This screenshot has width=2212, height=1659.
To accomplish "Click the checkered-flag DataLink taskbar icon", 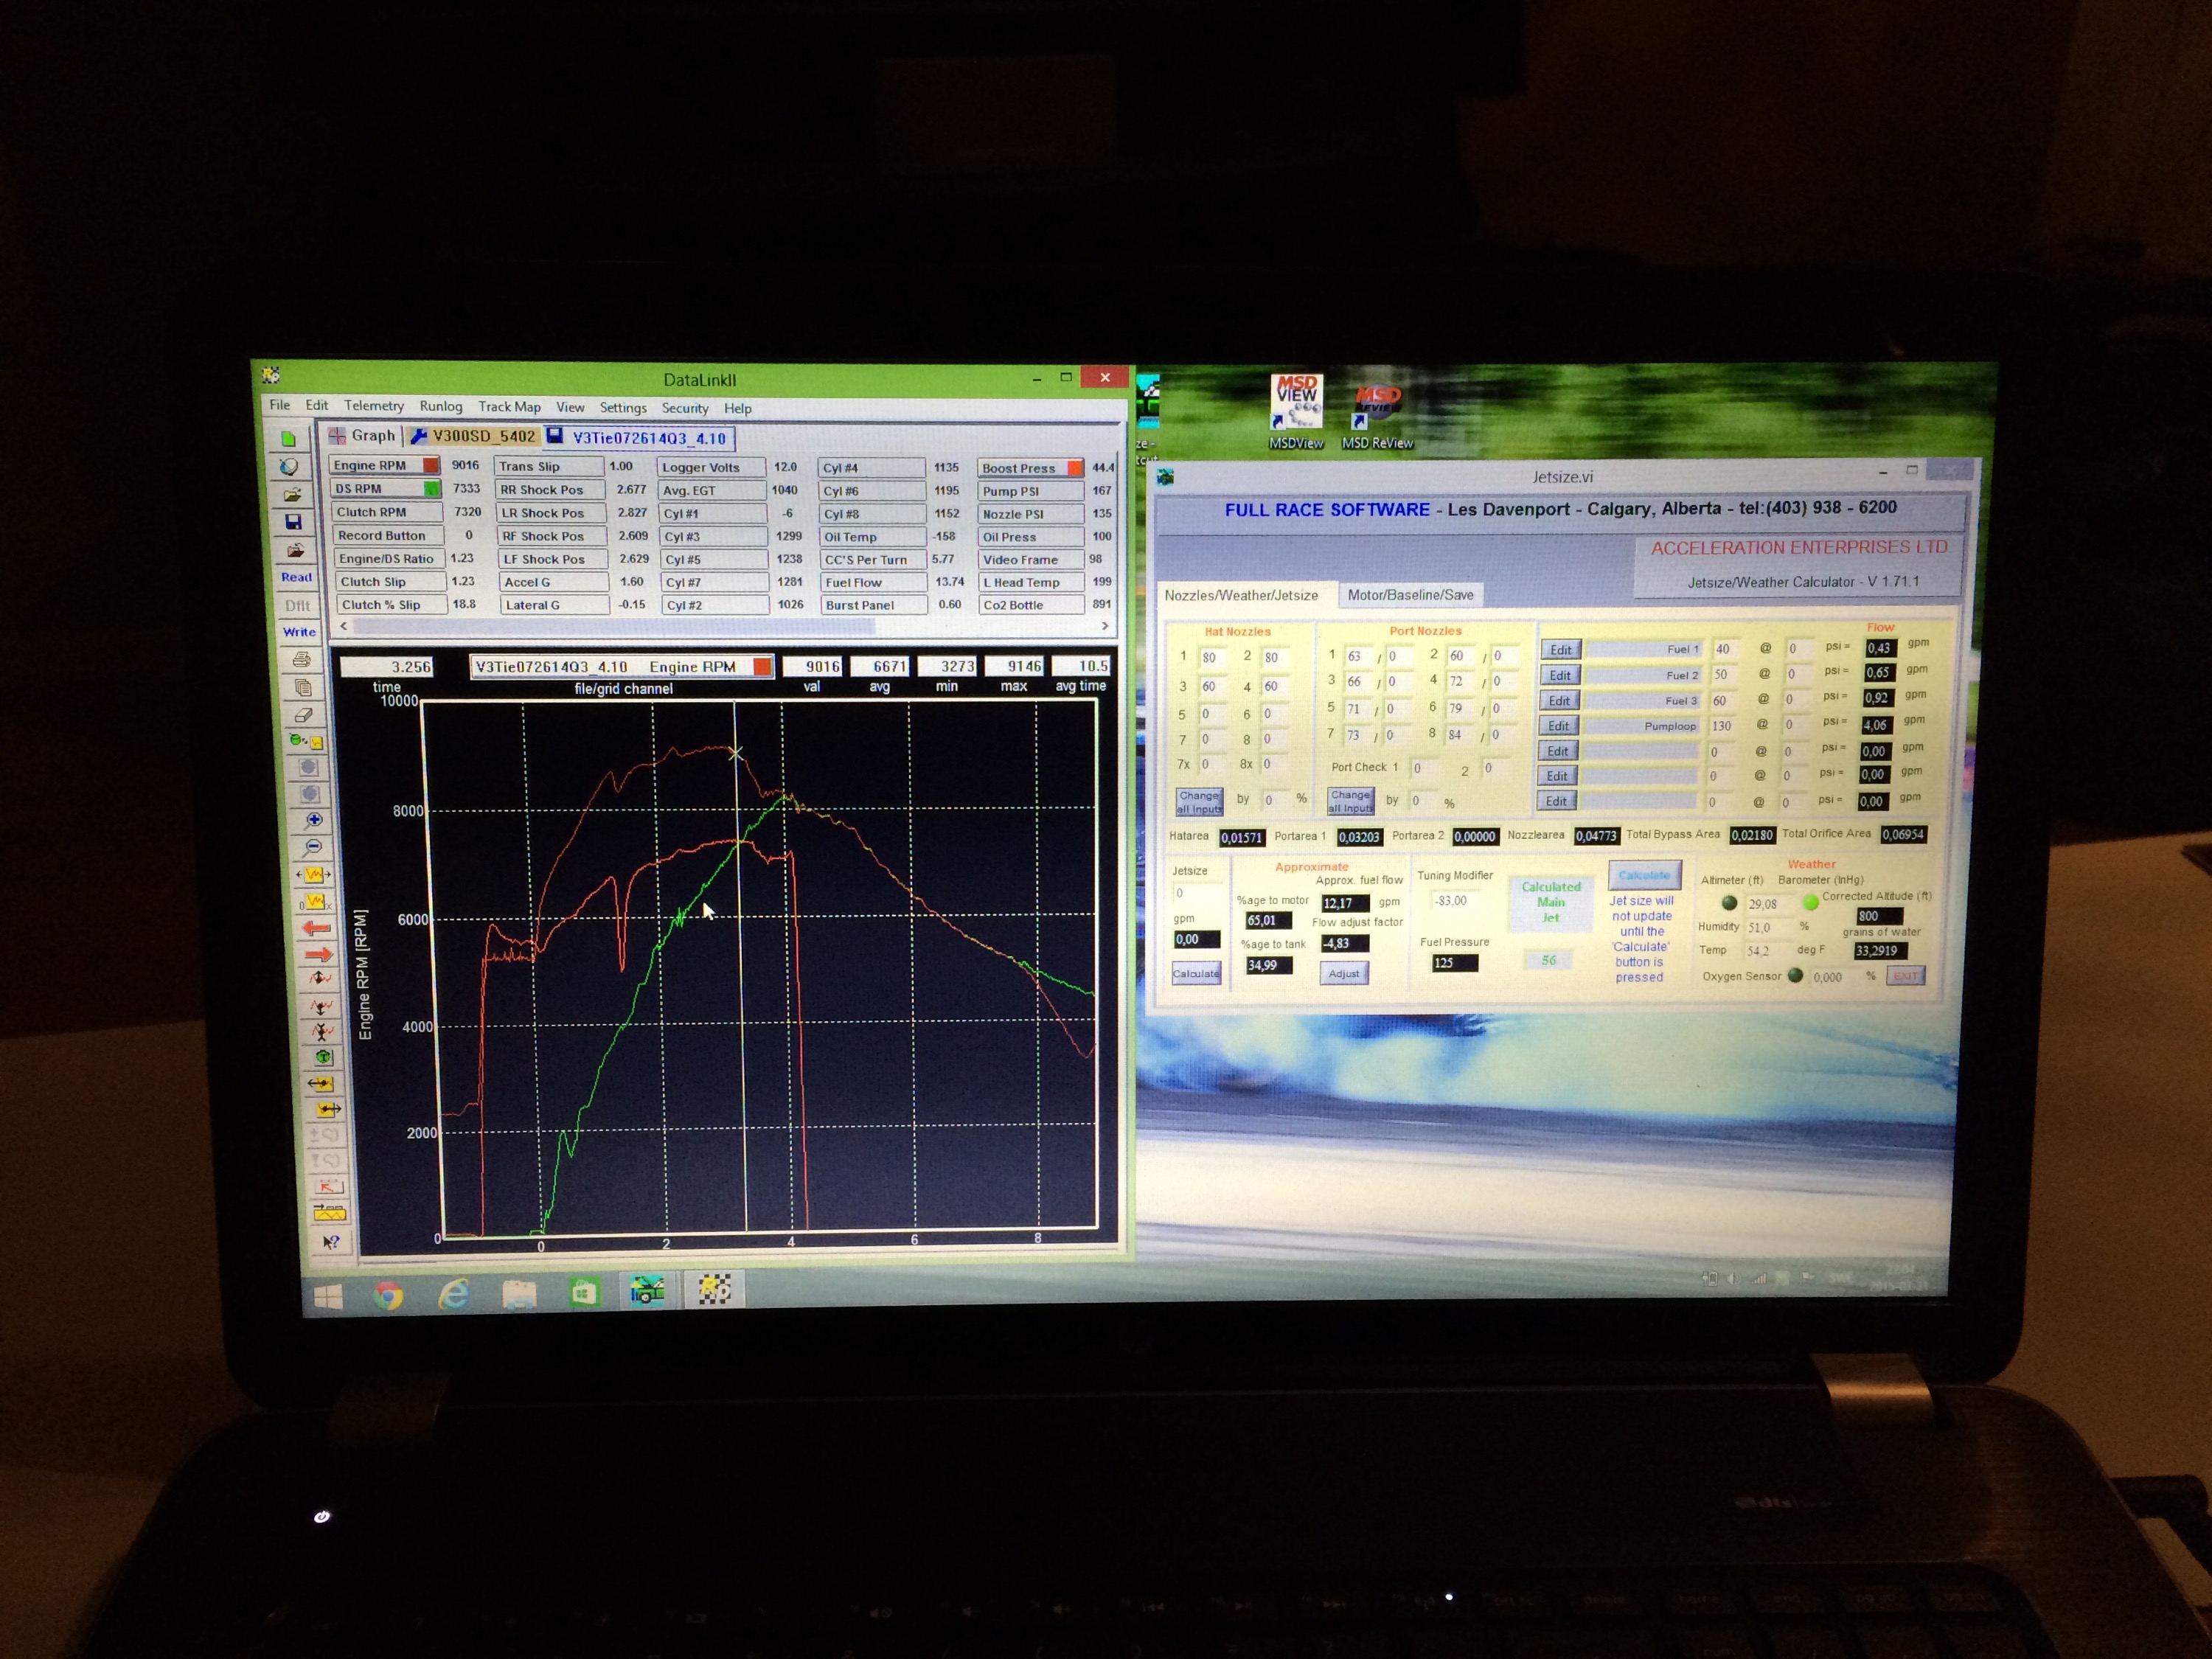I will 714,1289.
